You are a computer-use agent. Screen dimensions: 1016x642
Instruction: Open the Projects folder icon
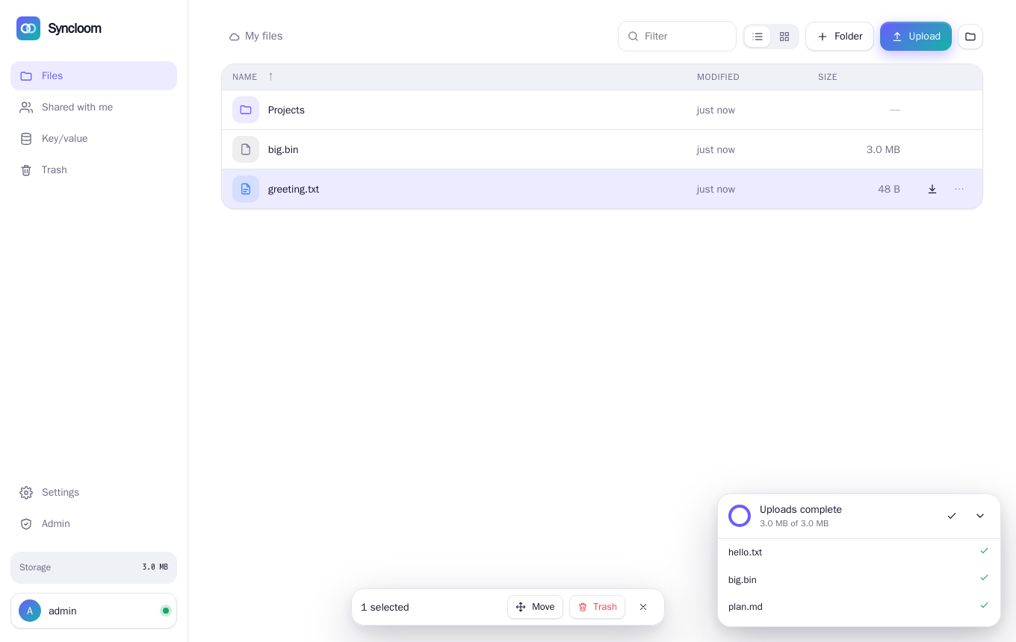coord(246,110)
